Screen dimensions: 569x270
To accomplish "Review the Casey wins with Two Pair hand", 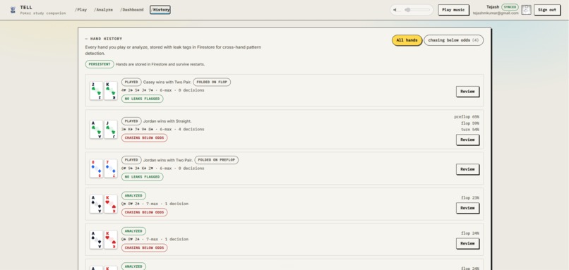I will click(467, 92).
